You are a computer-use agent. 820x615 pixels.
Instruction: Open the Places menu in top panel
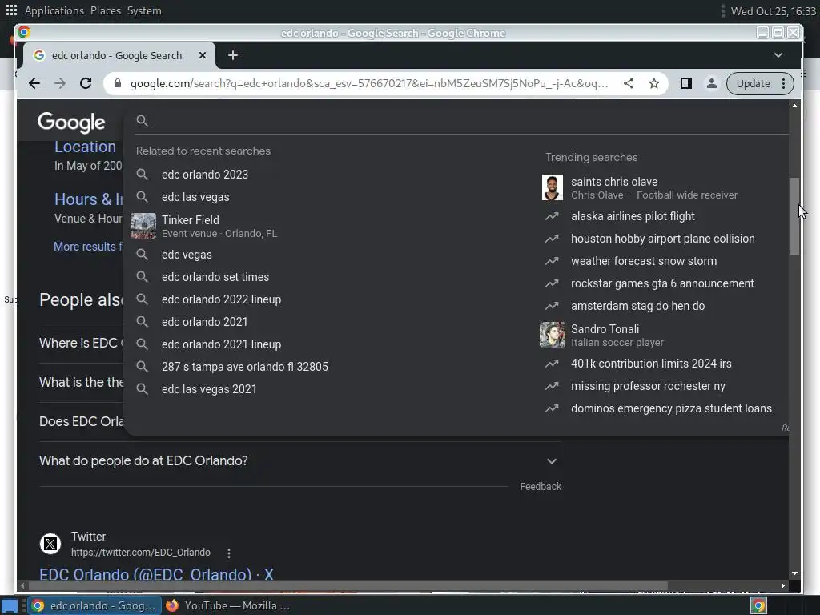pyautogui.click(x=105, y=11)
